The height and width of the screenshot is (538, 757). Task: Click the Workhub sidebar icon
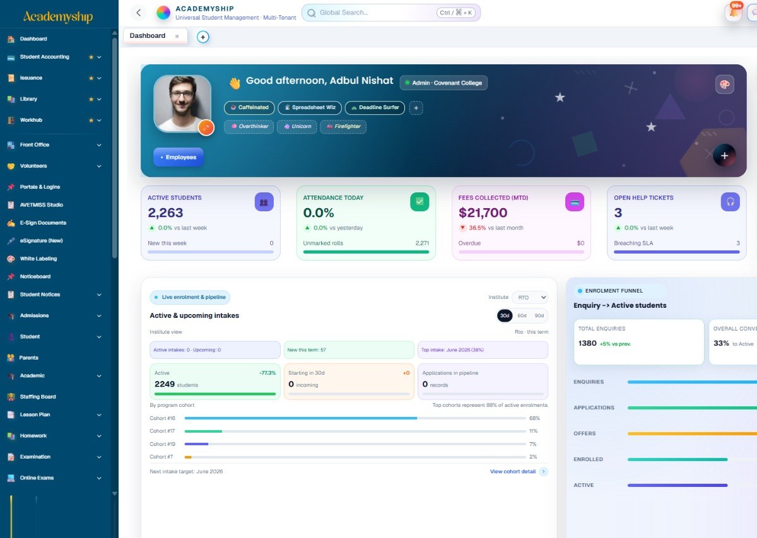11,120
